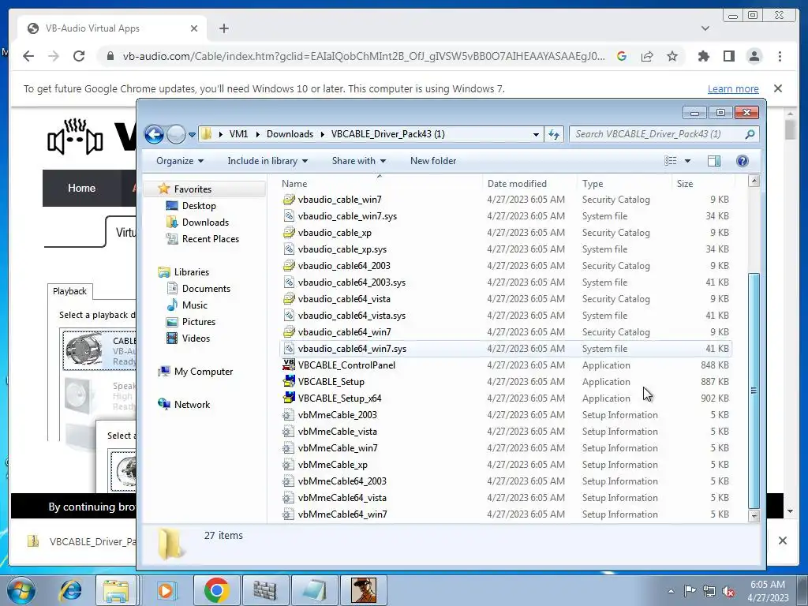Screen dimensions: 808x606
Task: Open the Organize menu
Action: pyautogui.click(x=180, y=161)
